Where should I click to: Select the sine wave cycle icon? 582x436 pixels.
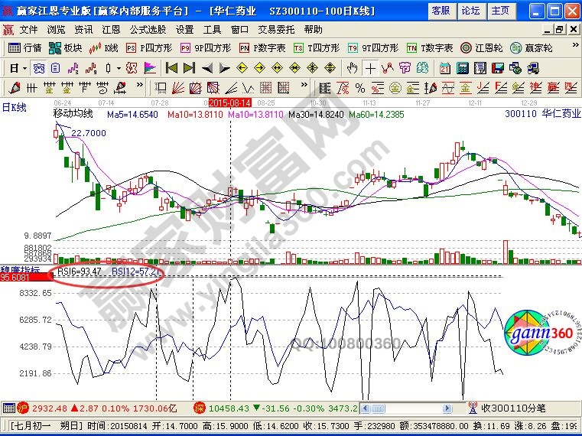[447, 88]
